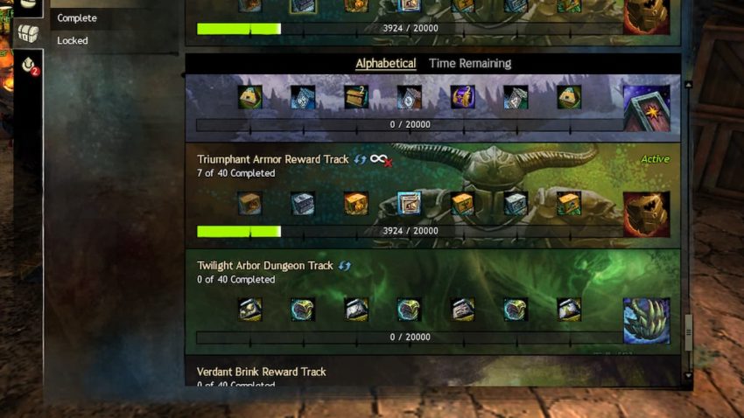Open the sidebar icon with red 2 badge

click(30, 66)
